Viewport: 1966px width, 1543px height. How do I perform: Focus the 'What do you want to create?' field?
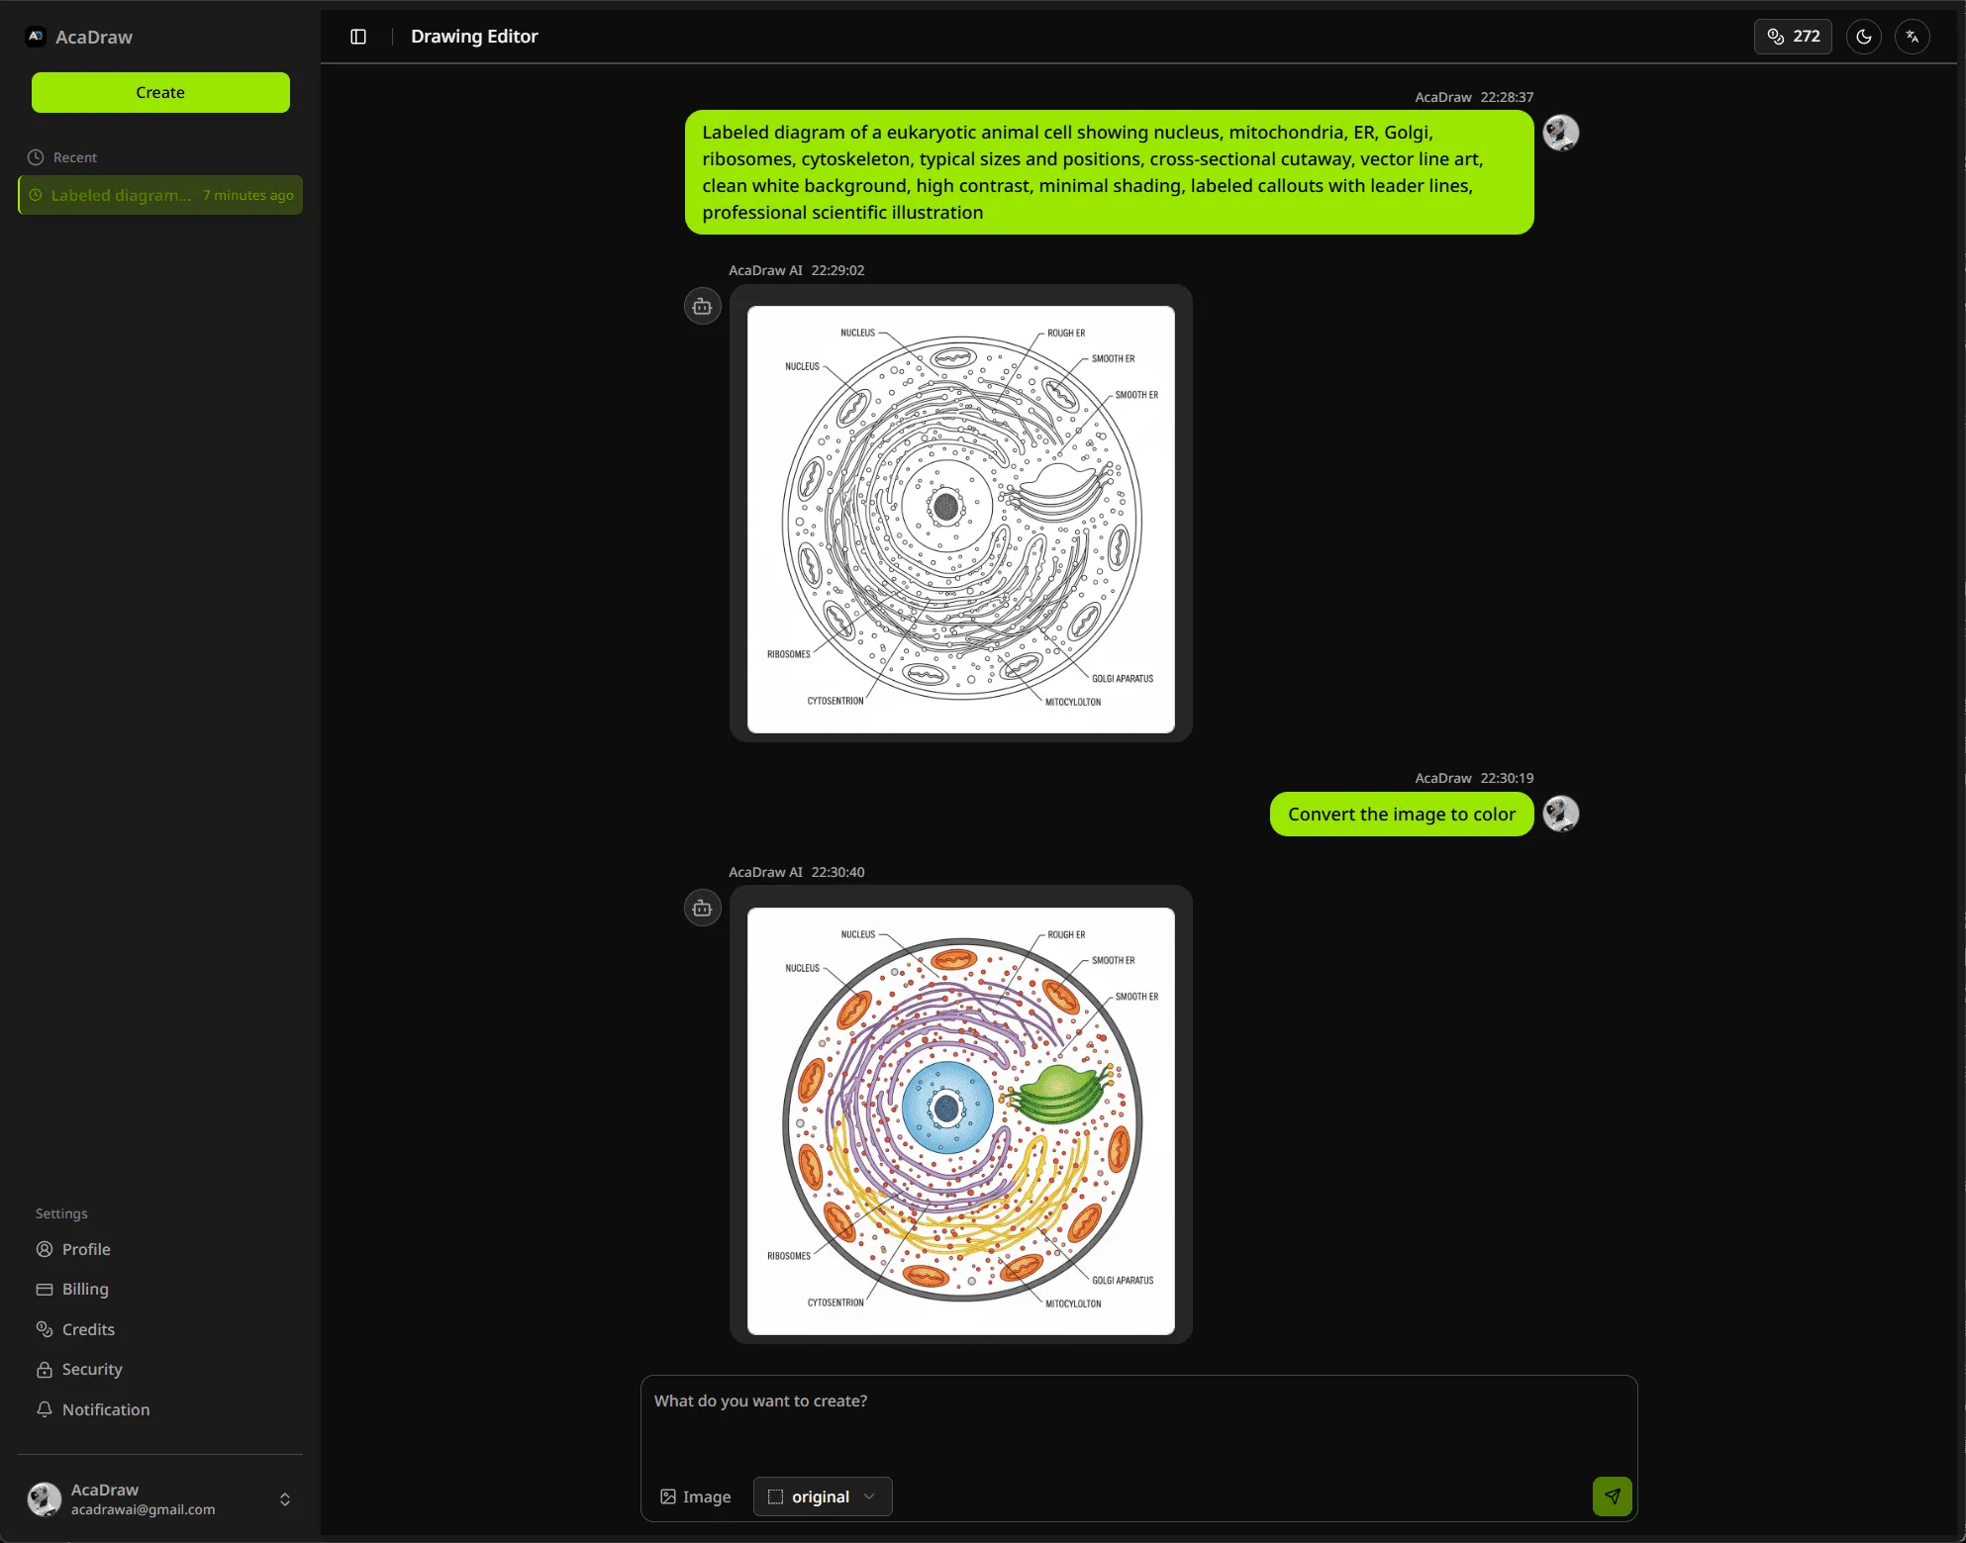point(1138,1419)
